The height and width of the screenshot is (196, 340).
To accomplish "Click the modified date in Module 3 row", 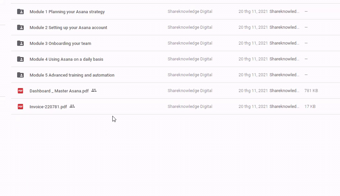I will pyautogui.click(x=253, y=43).
